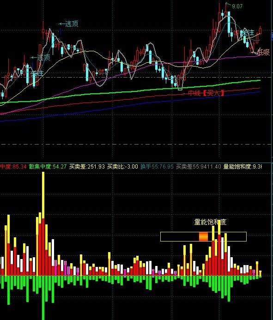273x320 pixels.
Task: Click the 量能饱和度 caption above the gauge
Action: click(210, 222)
